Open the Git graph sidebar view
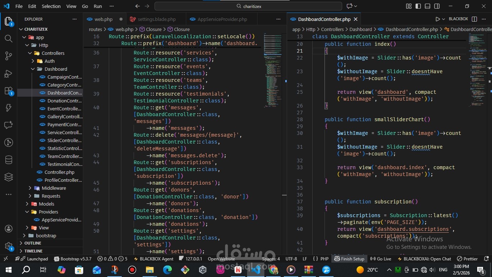492x277 pixels. tap(9, 142)
